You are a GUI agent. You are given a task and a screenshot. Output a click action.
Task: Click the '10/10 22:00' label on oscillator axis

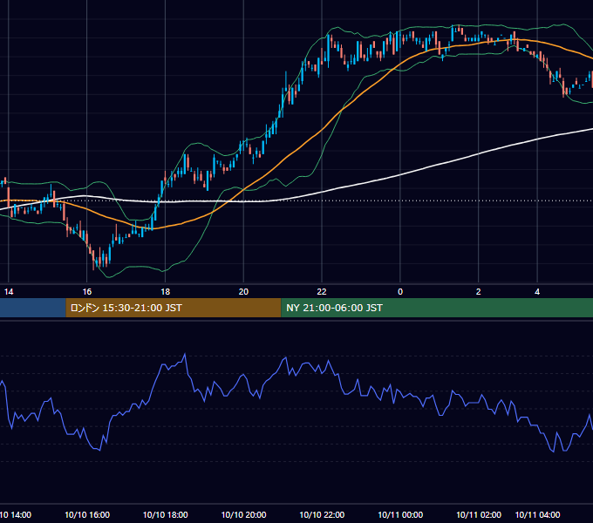click(x=322, y=514)
